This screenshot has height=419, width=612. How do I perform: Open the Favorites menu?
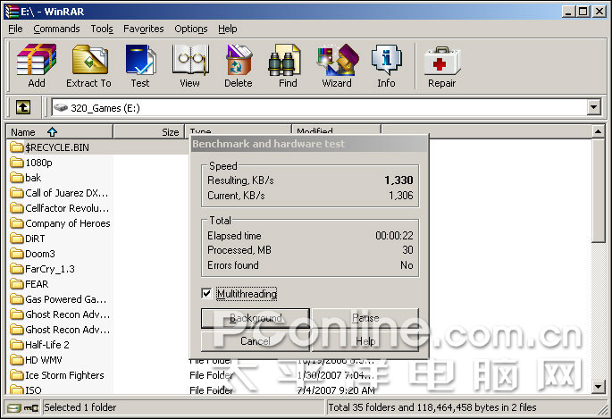[x=144, y=29]
